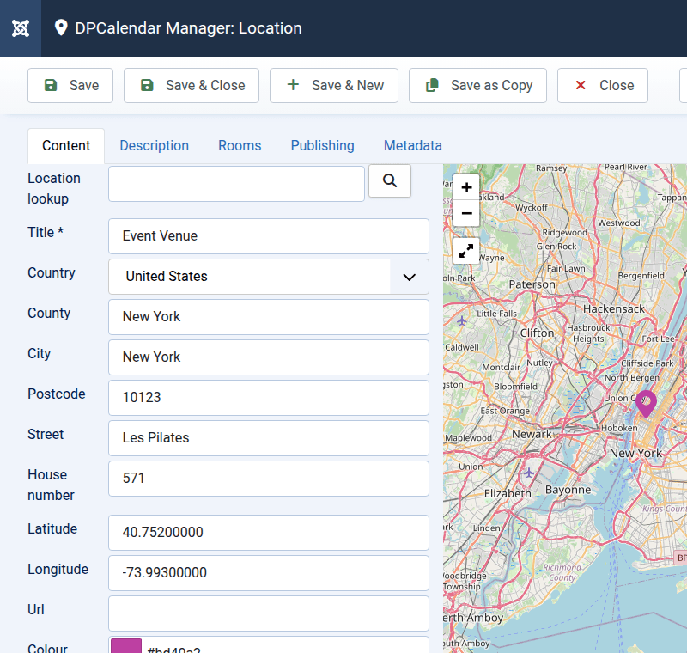Go to the Publishing tab
This screenshot has height=653, width=687.
pos(322,145)
